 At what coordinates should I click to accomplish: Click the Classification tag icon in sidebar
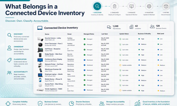pyautogui.click(x=9, y=60)
